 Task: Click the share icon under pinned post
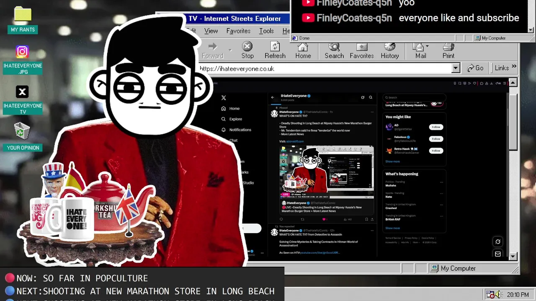(x=372, y=219)
